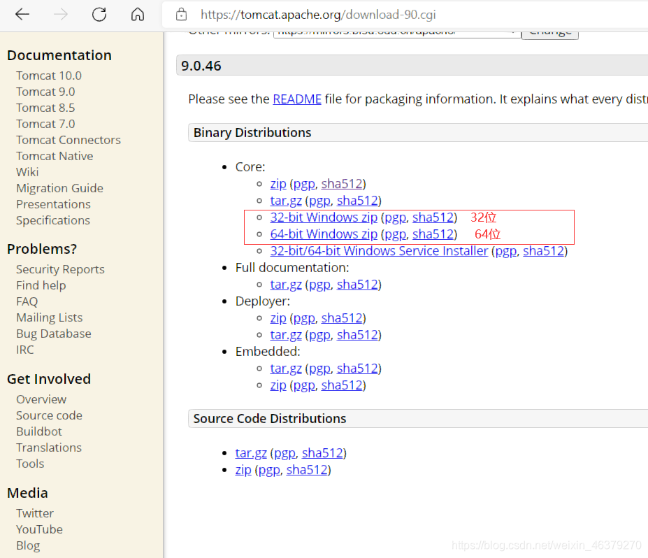This screenshot has width=648, height=558.
Task: Open the Migration Guide link
Action: [59, 188]
